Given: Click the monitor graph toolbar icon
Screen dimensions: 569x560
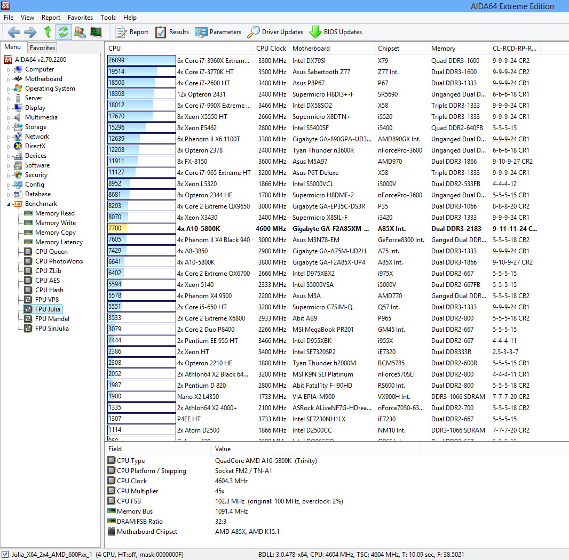Looking at the screenshot, I should click(96, 32).
